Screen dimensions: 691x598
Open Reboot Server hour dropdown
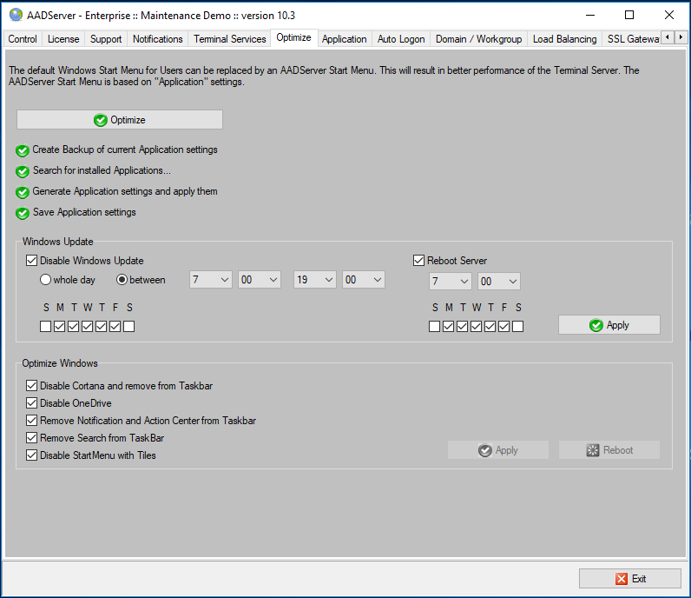(450, 281)
